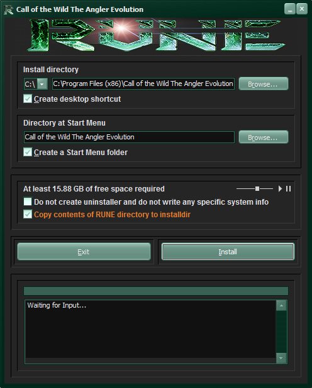The image size is (312, 388).
Task: Close the installer window
Action: tap(302, 9)
